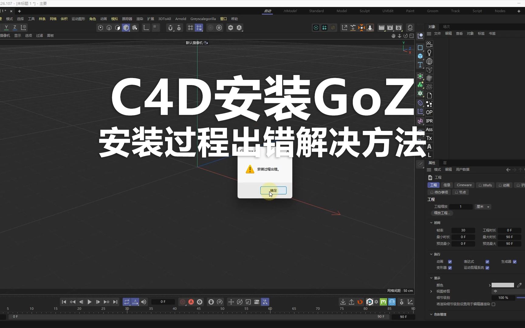Jump to the end of animation
This screenshot has width=525, height=328.
click(115, 302)
